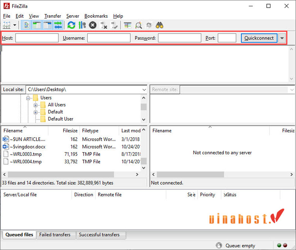Toggle processing of transfer queue

[82, 25]
